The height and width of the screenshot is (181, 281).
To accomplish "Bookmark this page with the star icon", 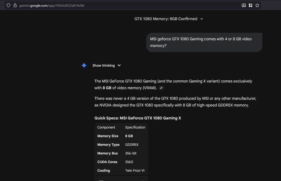I will pyautogui.click(x=257, y=5).
